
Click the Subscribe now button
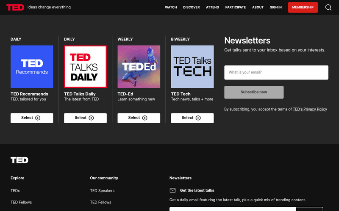pos(254,92)
